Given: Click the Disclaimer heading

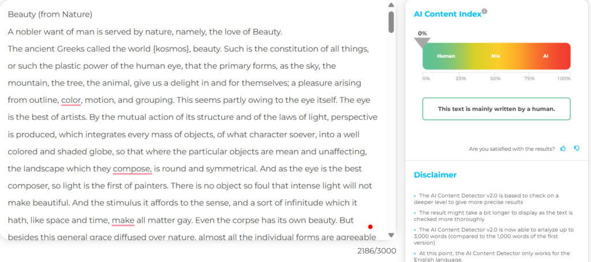Looking at the screenshot, I should click(435, 175).
